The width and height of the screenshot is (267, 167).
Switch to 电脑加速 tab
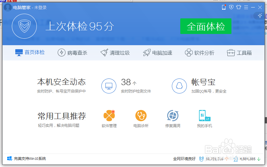pos(158,53)
